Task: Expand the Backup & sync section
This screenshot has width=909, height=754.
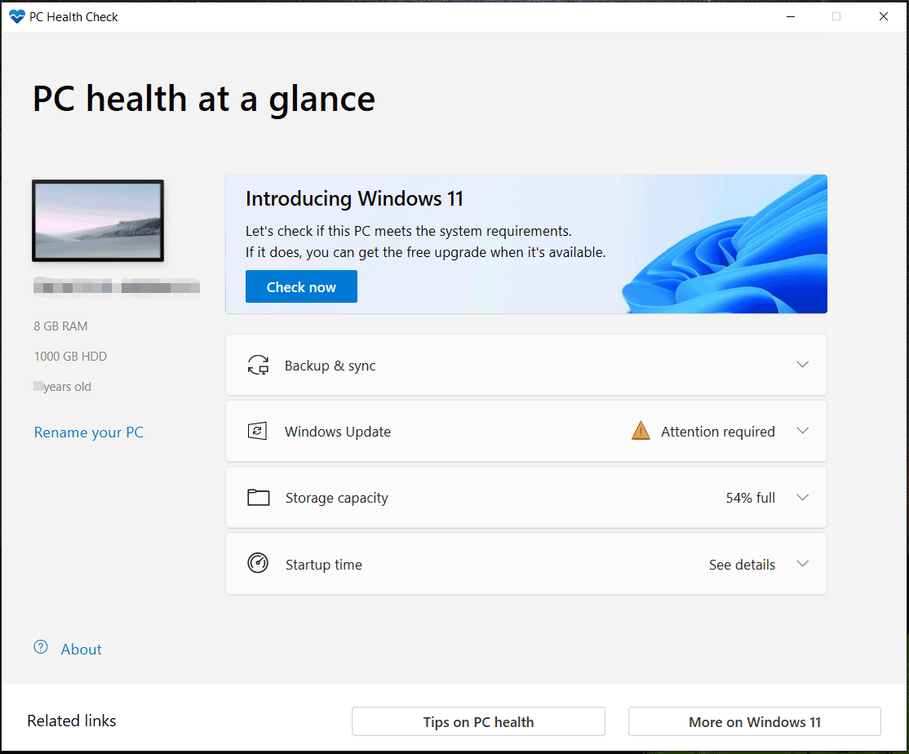Action: (802, 365)
